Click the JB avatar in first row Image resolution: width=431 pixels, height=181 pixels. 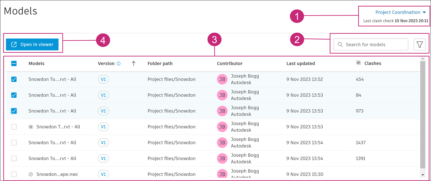(222, 80)
